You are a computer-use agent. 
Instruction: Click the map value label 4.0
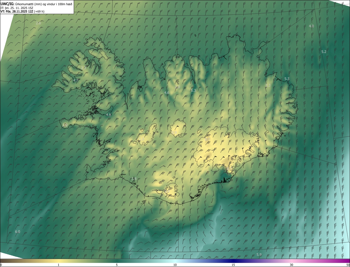pyautogui.click(x=311, y=26)
